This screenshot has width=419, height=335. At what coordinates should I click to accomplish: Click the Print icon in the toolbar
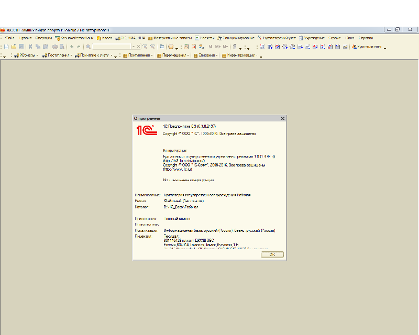55,47
